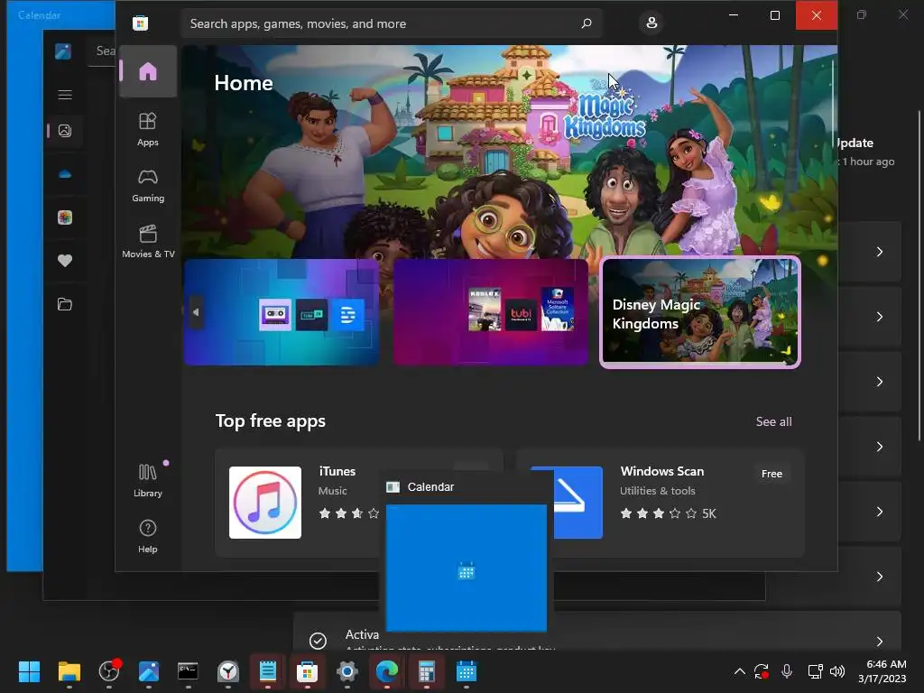Open the Windows Start menu
Image resolution: width=924 pixels, height=693 pixels.
click(x=29, y=671)
